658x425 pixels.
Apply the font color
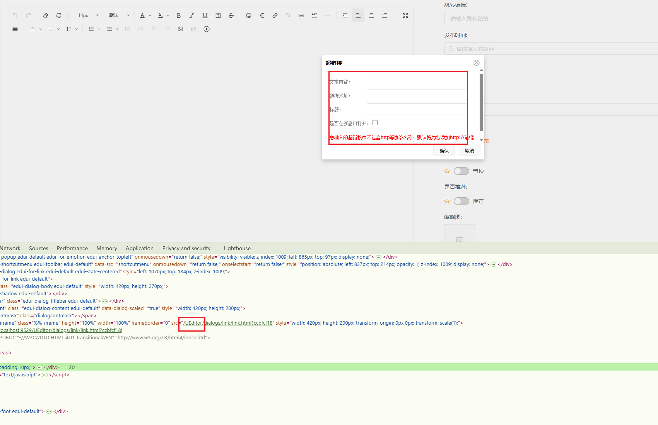(142, 15)
